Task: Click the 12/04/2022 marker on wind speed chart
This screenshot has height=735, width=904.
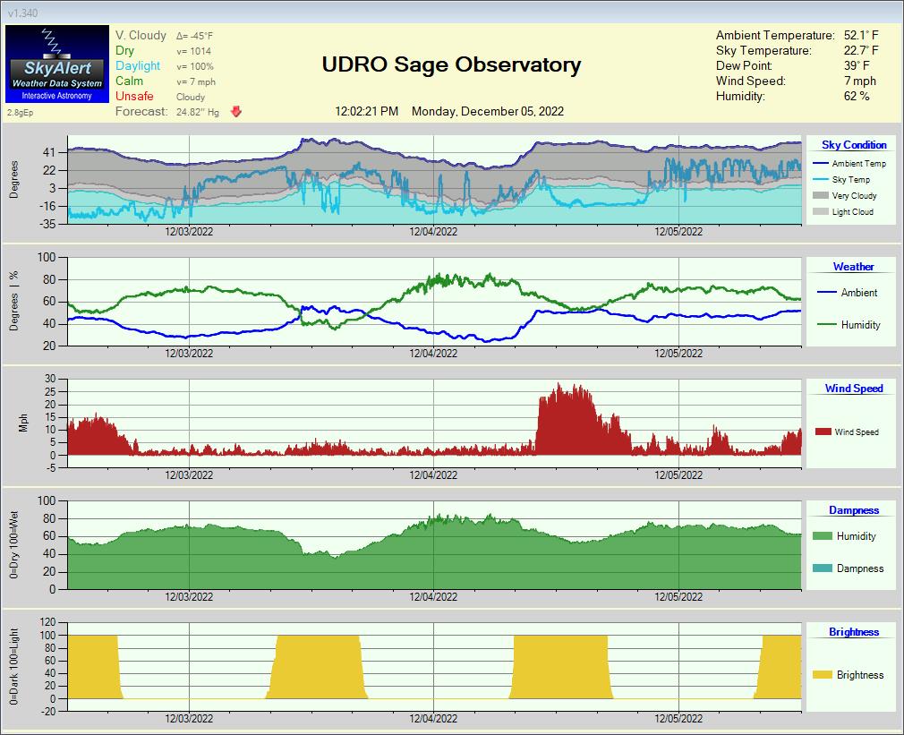Action: tap(433, 474)
